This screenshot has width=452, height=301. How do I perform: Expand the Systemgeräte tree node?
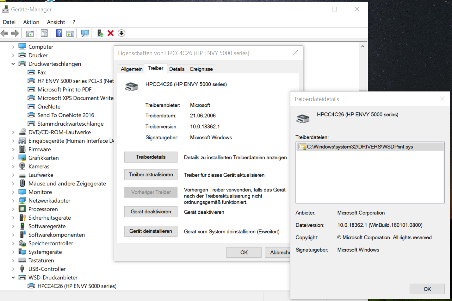13,252
